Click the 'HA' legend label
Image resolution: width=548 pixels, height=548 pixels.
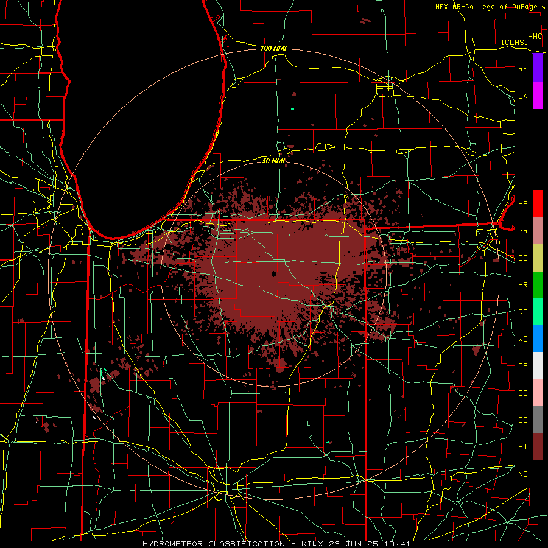522,204
